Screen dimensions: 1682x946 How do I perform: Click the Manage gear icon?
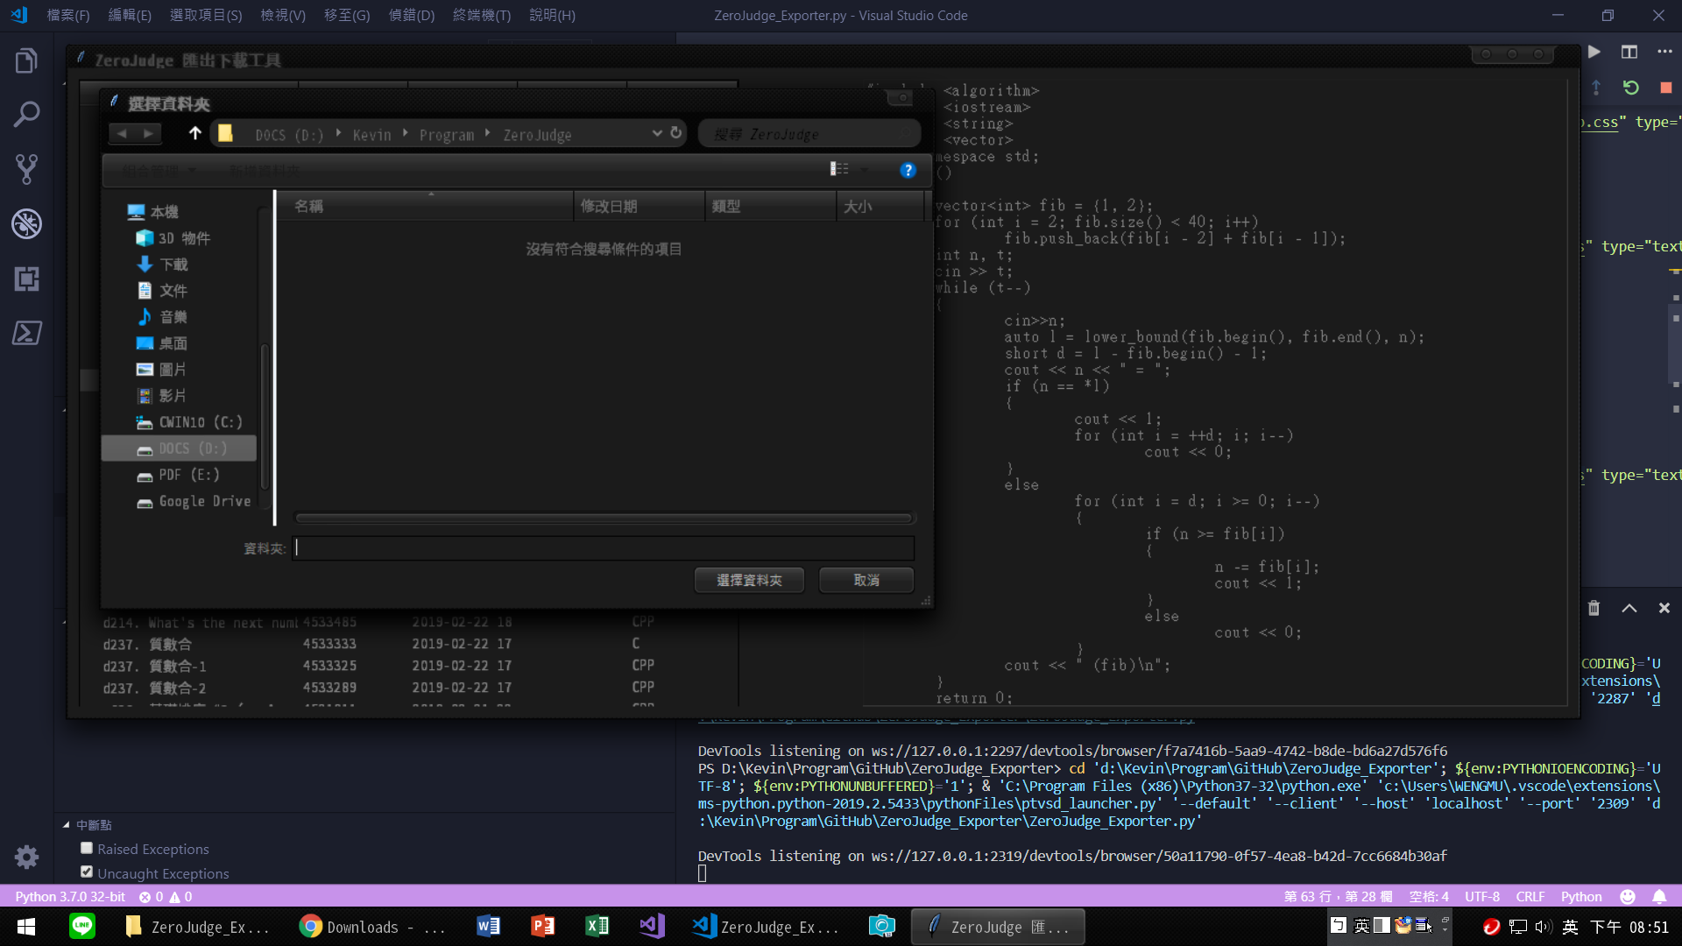[26, 857]
